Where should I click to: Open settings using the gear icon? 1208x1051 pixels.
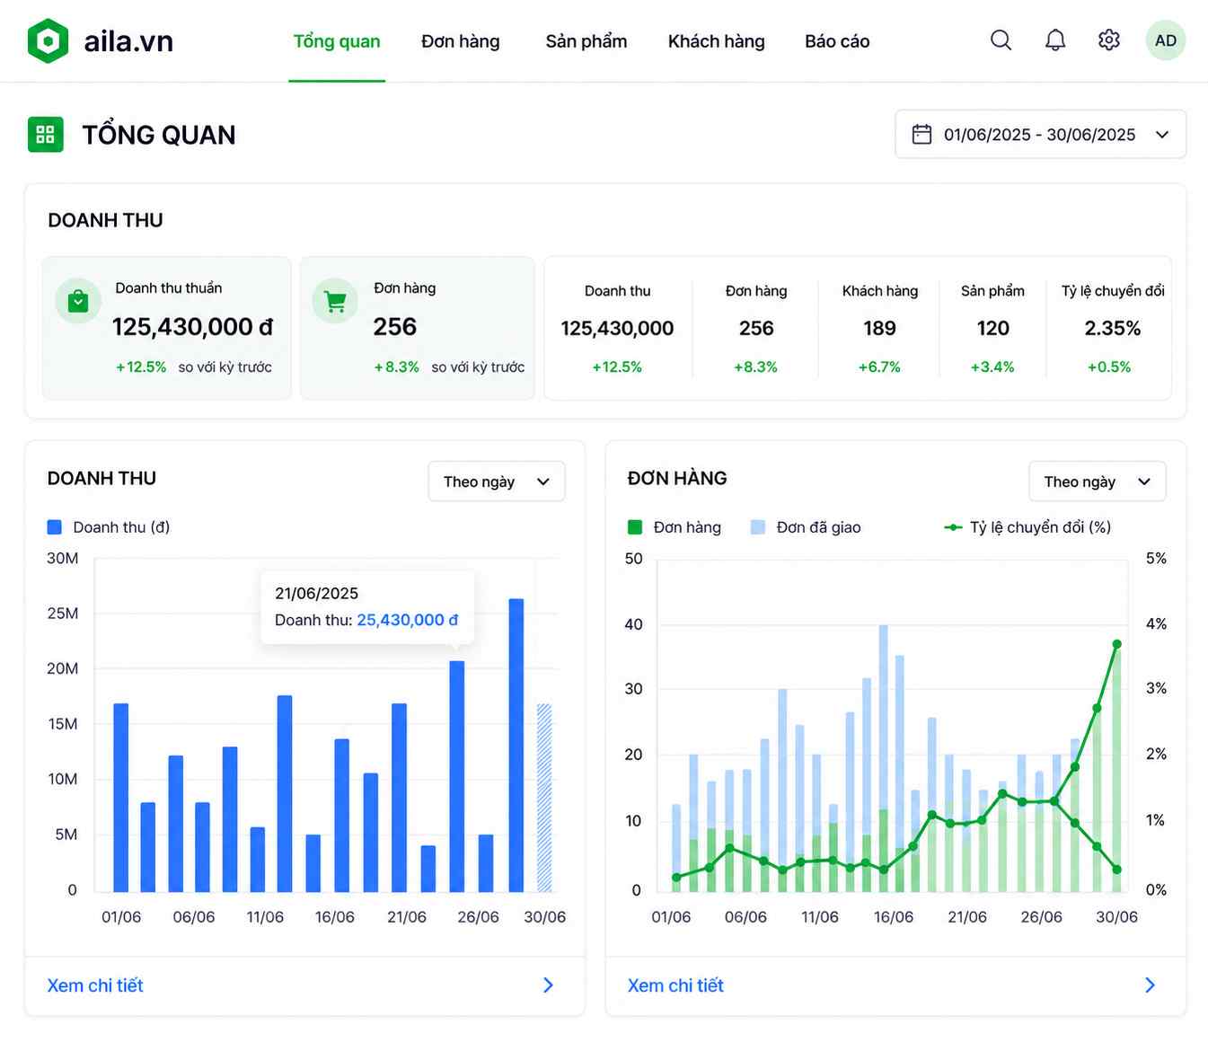click(x=1109, y=40)
